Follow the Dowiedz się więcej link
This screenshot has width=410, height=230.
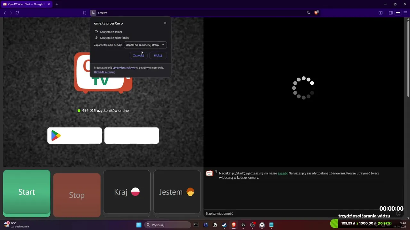click(105, 72)
